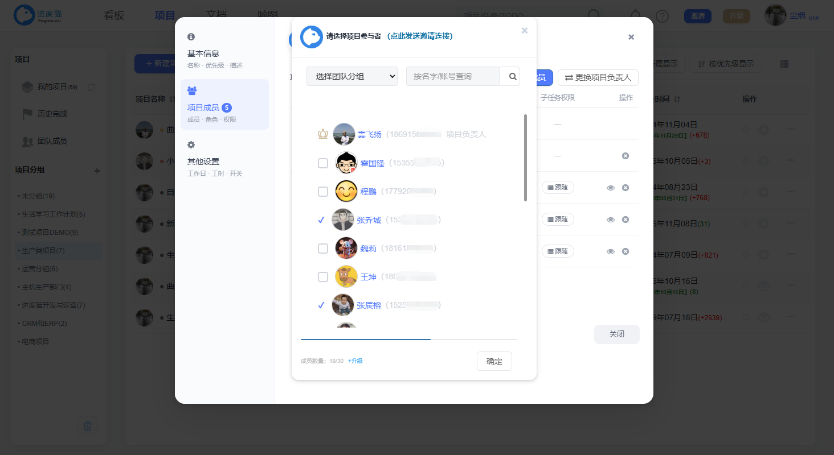Click 雲飞扬 avatar thumbnail
Viewport: 834px width, 455px height.
[344, 134]
